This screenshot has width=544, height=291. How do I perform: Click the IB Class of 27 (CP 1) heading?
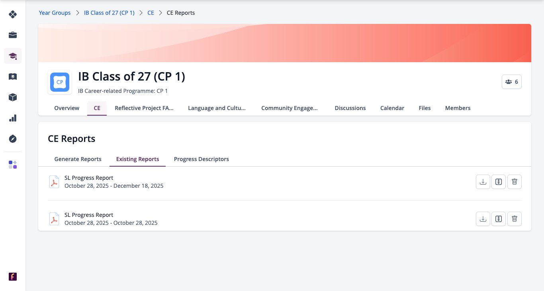(131, 77)
